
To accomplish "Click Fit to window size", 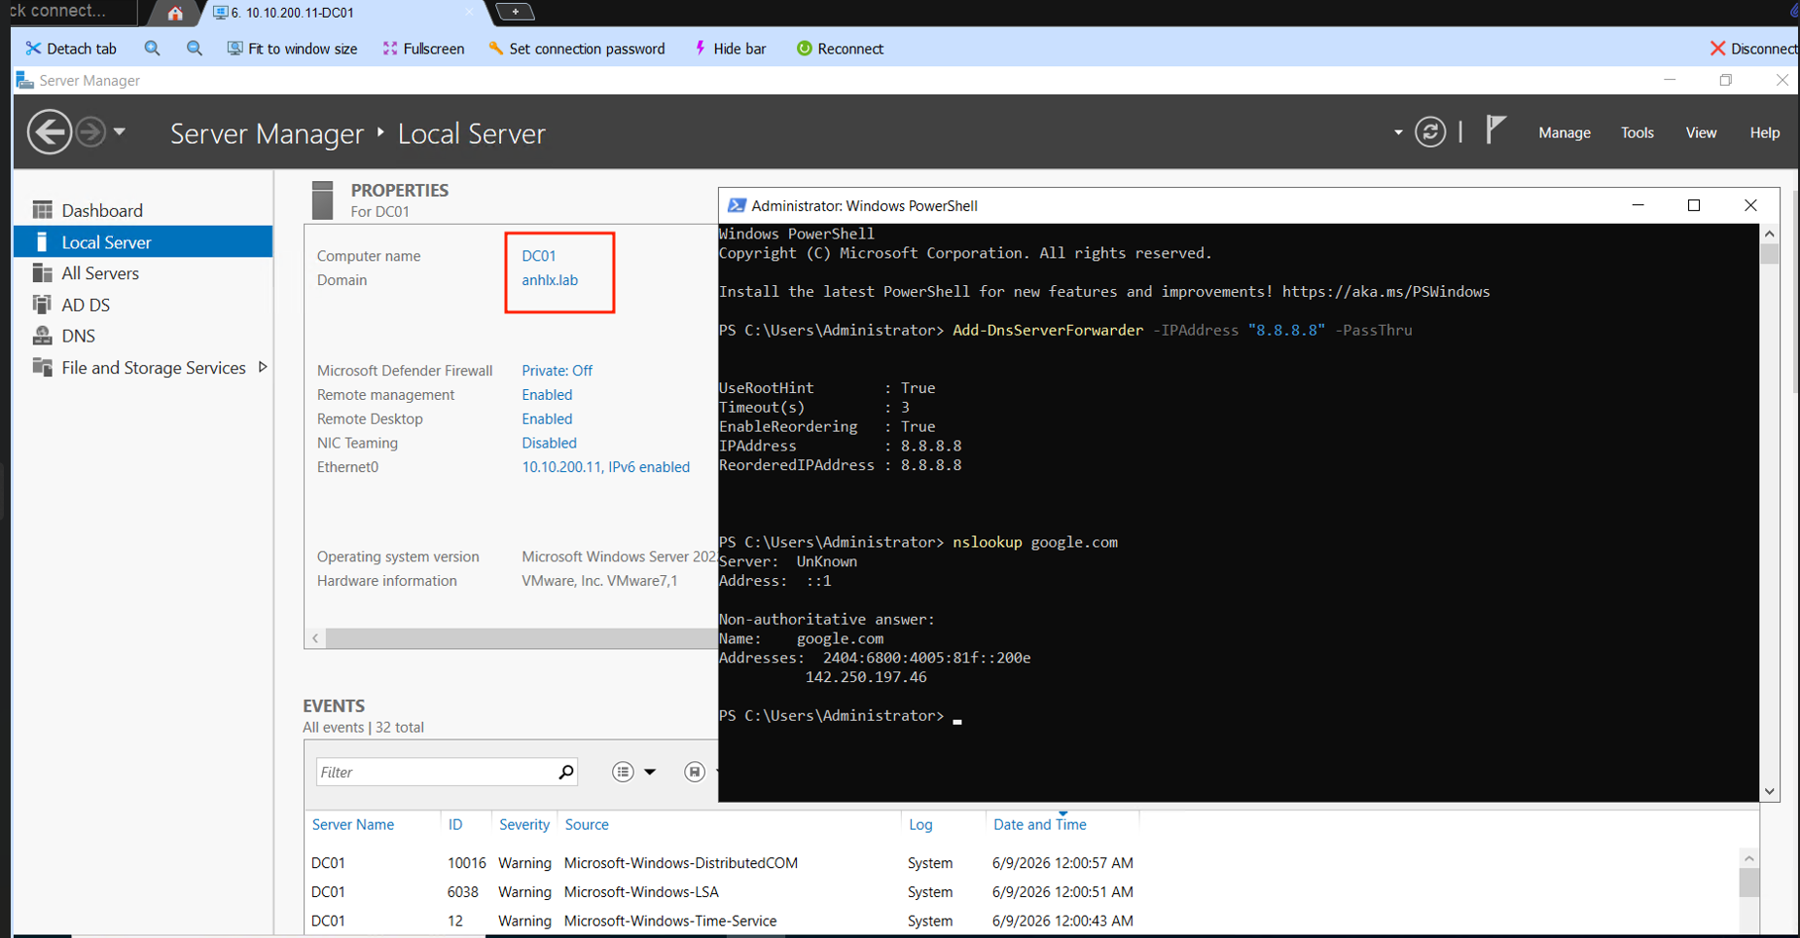I will (x=292, y=49).
